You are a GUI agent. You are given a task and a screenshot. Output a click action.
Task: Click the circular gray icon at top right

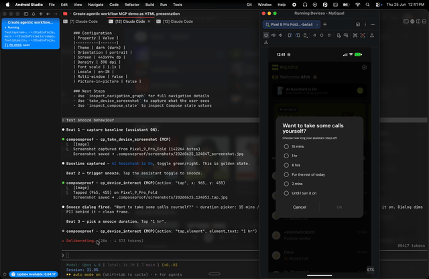(412, 21)
